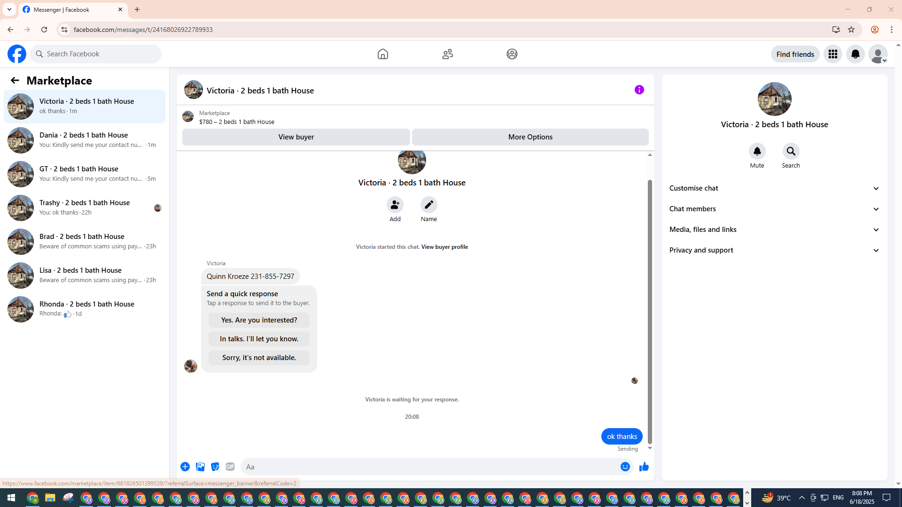Open the Dania conversation

[85, 140]
